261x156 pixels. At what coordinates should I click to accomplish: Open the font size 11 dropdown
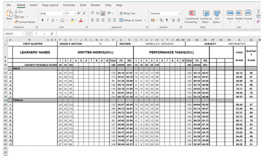click(75, 14)
